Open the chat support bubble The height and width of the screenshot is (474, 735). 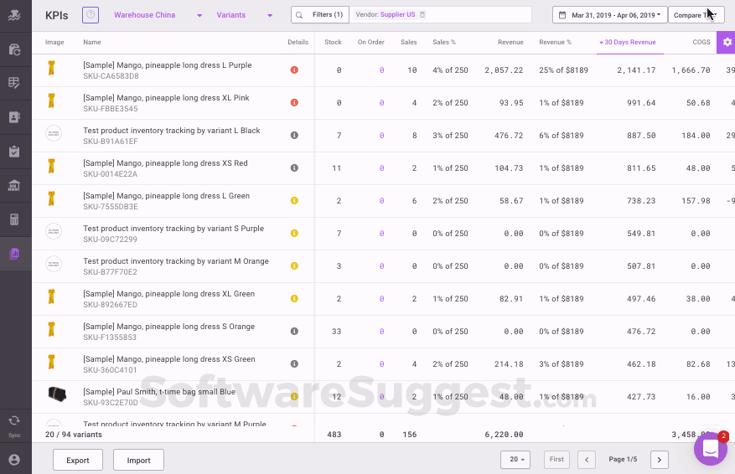point(710,449)
